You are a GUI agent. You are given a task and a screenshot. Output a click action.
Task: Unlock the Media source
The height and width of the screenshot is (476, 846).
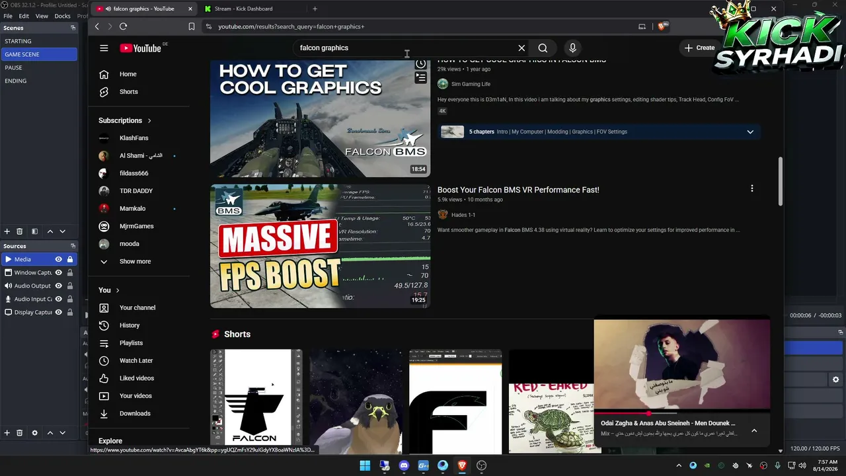(70, 259)
